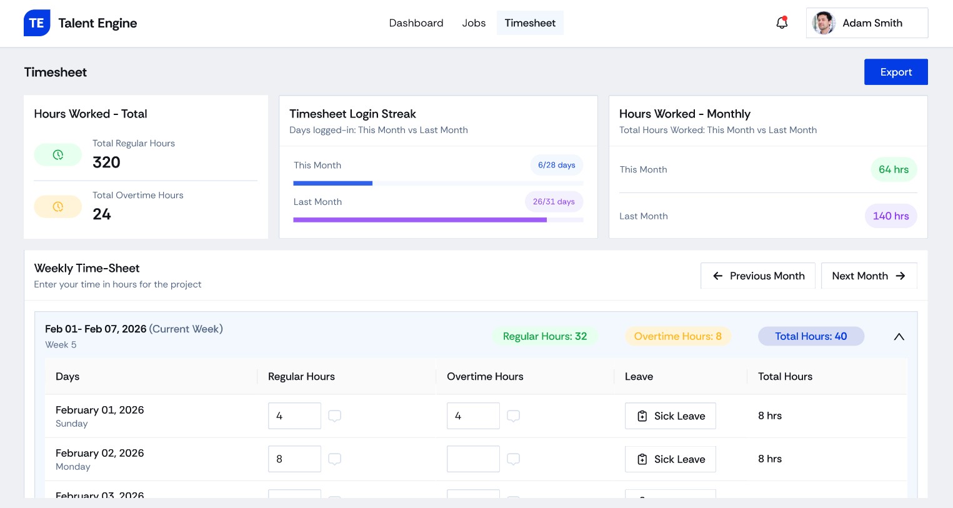Click the green regular hours clock icon

point(57,154)
